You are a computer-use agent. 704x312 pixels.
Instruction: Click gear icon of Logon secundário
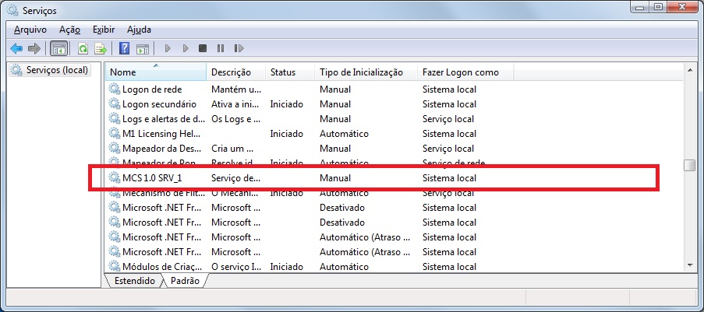click(x=115, y=104)
